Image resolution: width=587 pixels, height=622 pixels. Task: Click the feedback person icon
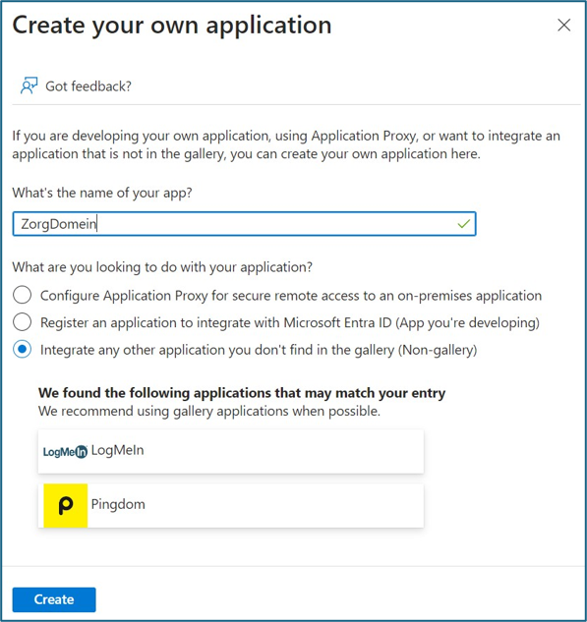point(29,85)
